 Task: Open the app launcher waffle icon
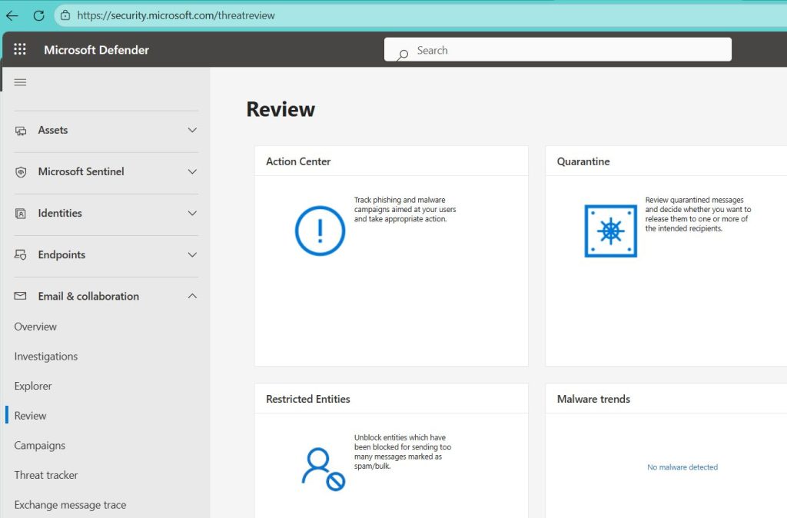pos(20,50)
